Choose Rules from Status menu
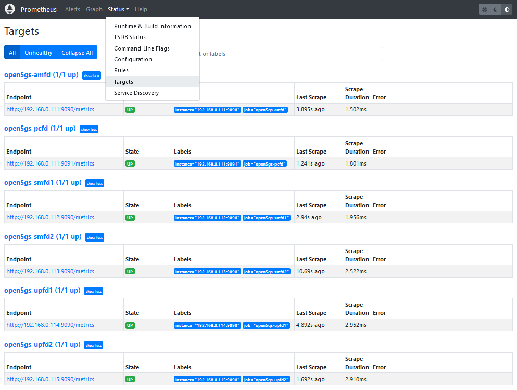517x390 pixels. (x=153, y=70)
